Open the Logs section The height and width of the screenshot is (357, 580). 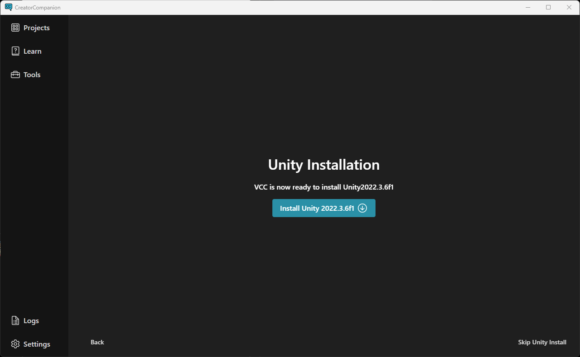[31, 320]
